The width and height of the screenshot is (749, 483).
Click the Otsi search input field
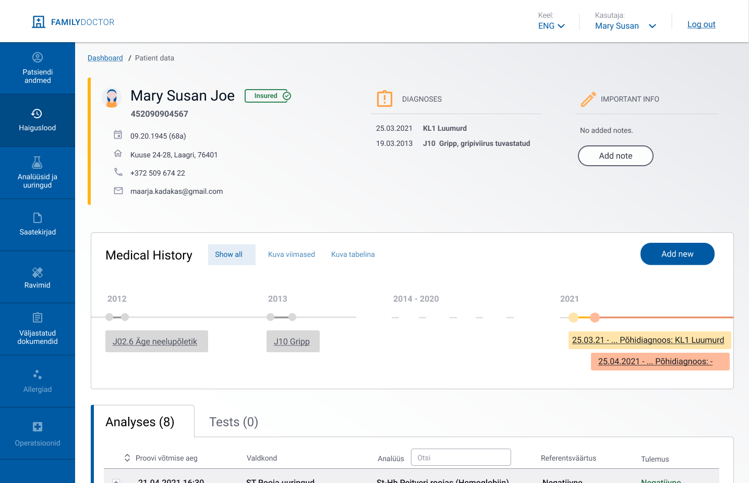tap(461, 457)
